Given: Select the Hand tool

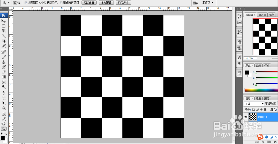Looking at the screenshot, I should click(4, 124).
